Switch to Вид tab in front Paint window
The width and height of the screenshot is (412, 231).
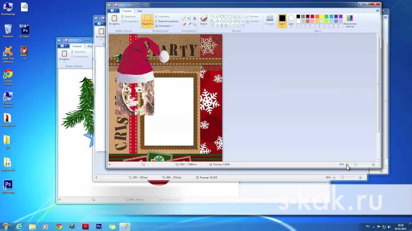(140, 11)
